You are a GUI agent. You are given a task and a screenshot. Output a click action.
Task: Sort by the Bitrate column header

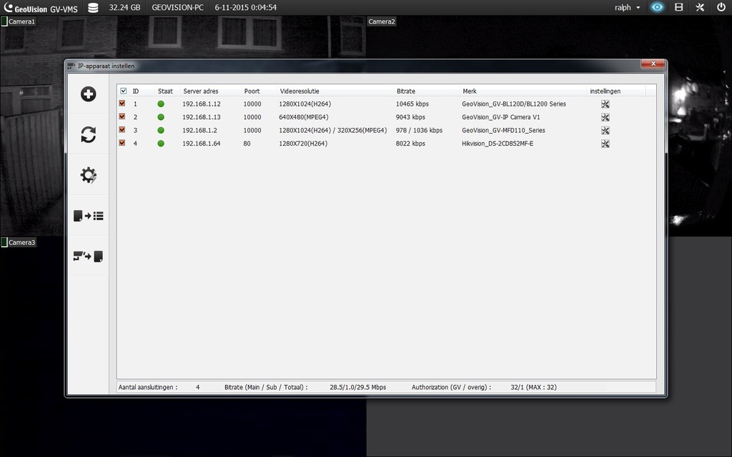point(406,91)
